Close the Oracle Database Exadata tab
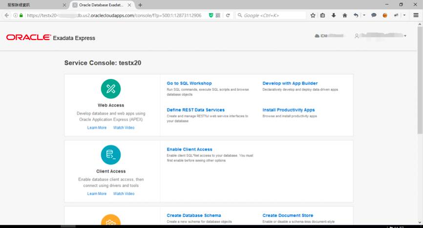423x228 pixels. pyautogui.click(x=129, y=5)
